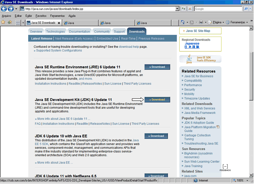The height and width of the screenshot is (184, 254).
Task: Switch to the Documentation tab
Action: click(x=79, y=31)
